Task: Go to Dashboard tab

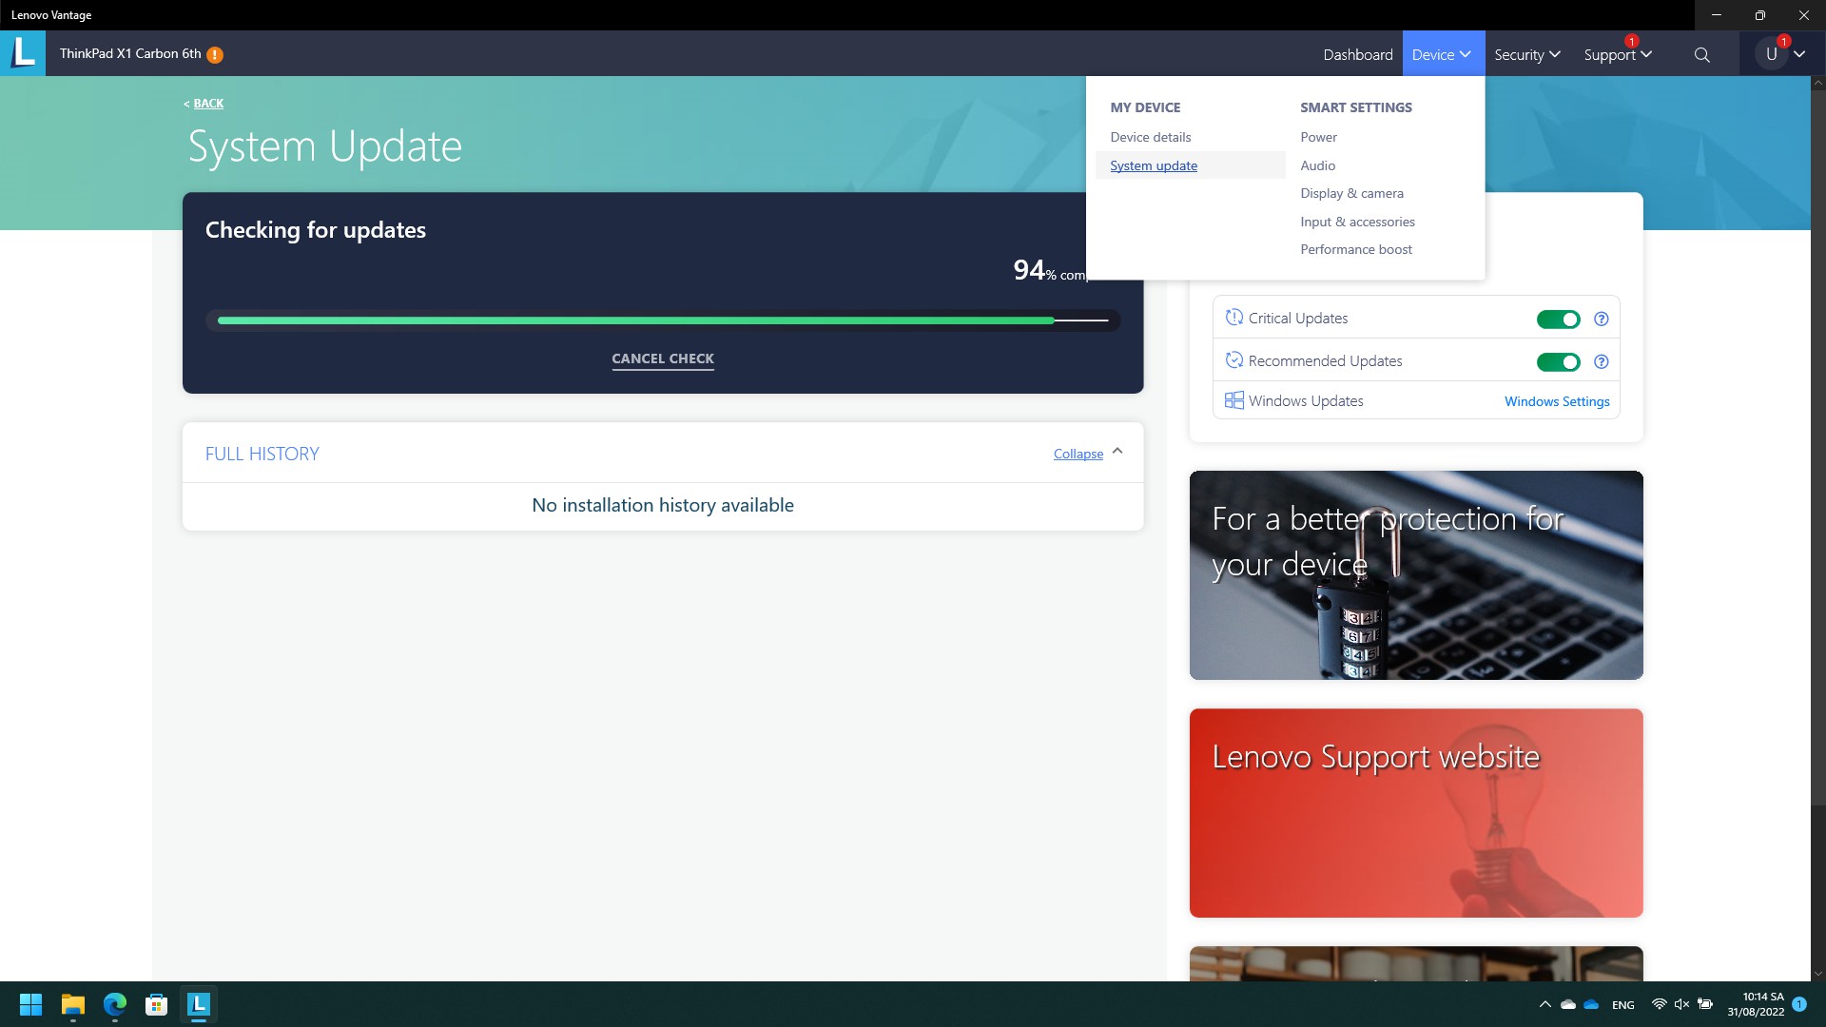Action: (1357, 54)
